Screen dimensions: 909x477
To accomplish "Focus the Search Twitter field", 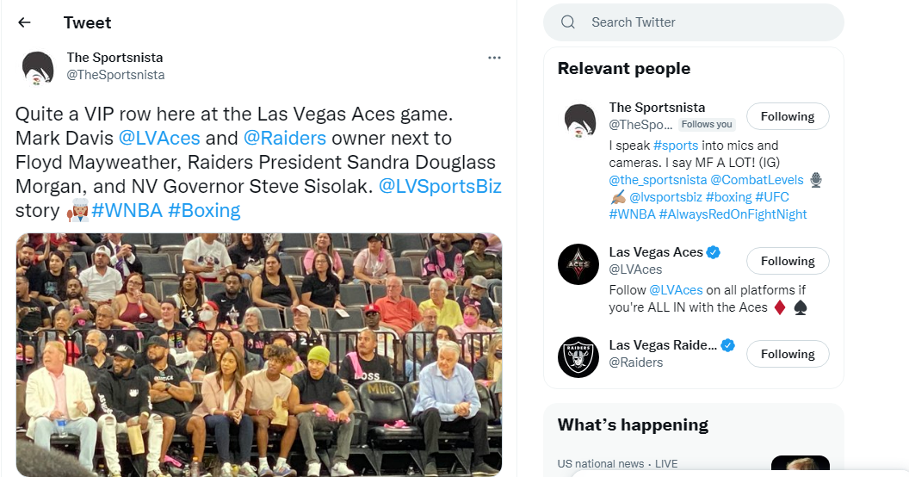I will pyautogui.click(x=706, y=22).
